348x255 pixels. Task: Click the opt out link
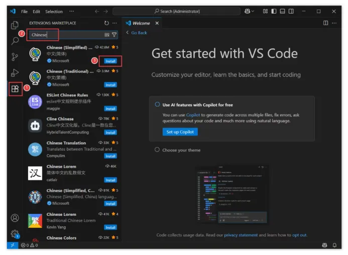[x=299, y=235]
